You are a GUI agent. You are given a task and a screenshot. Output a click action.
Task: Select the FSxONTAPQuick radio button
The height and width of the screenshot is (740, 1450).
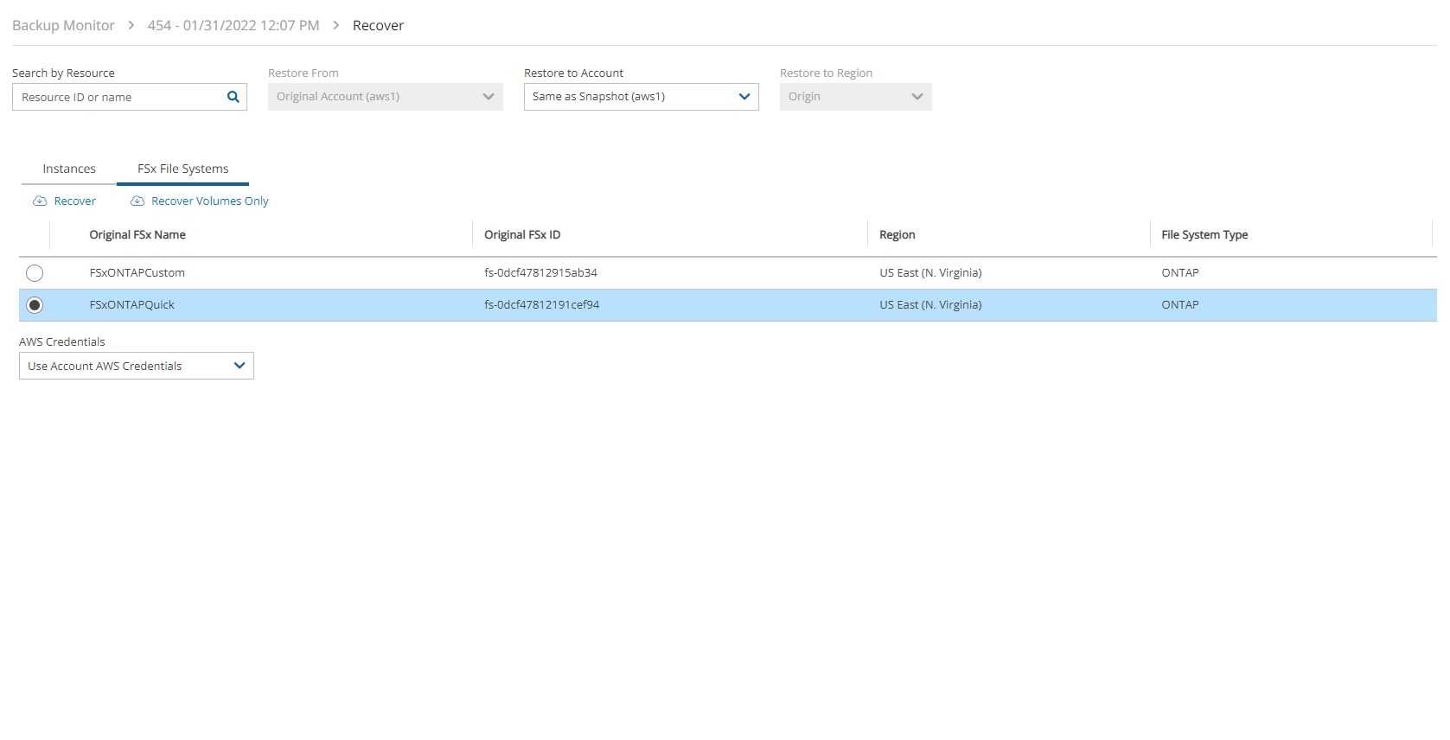tap(35, 305)
